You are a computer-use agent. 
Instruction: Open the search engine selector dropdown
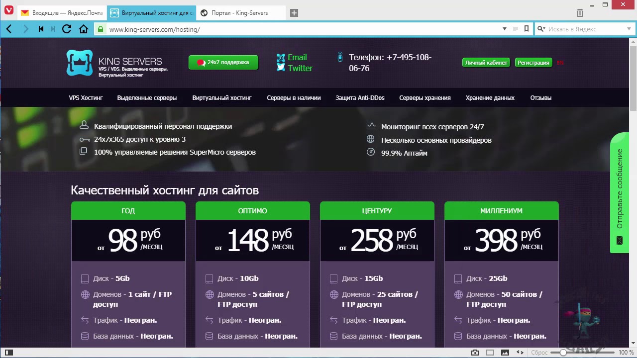click(x=541, y=29)
